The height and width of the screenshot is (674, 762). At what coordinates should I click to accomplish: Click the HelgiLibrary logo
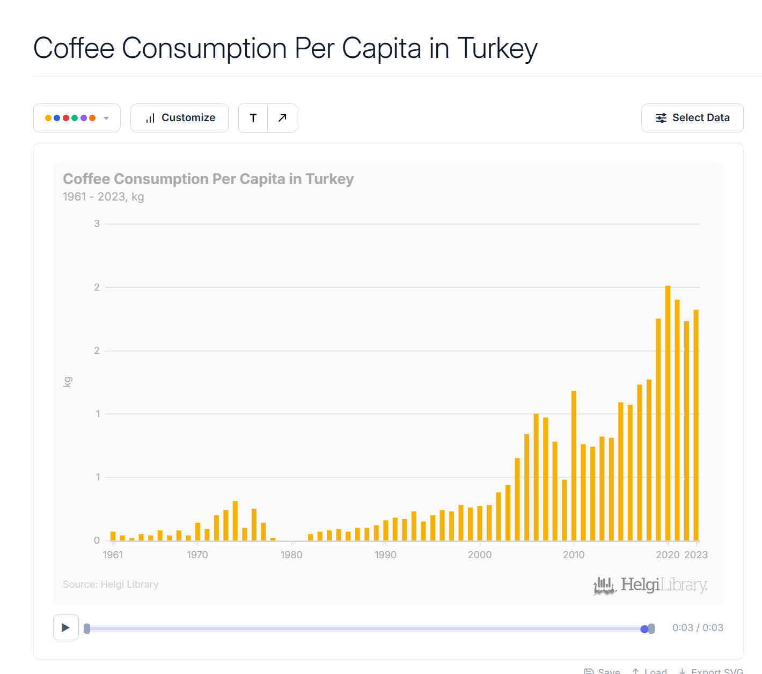click(x=650, y=585)
